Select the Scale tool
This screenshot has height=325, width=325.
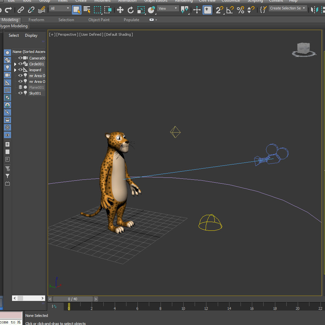pos(141,10)
